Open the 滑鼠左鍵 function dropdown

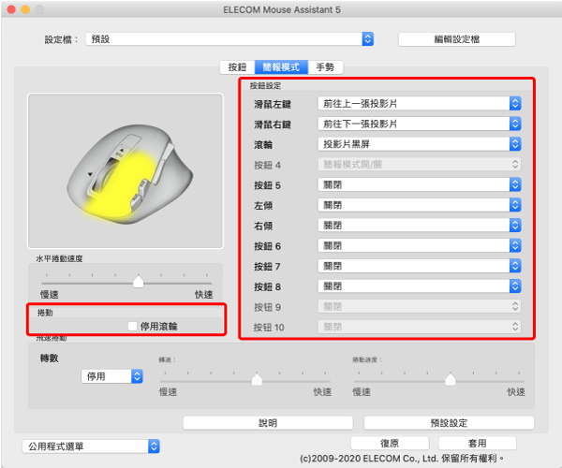coord(419,104)
